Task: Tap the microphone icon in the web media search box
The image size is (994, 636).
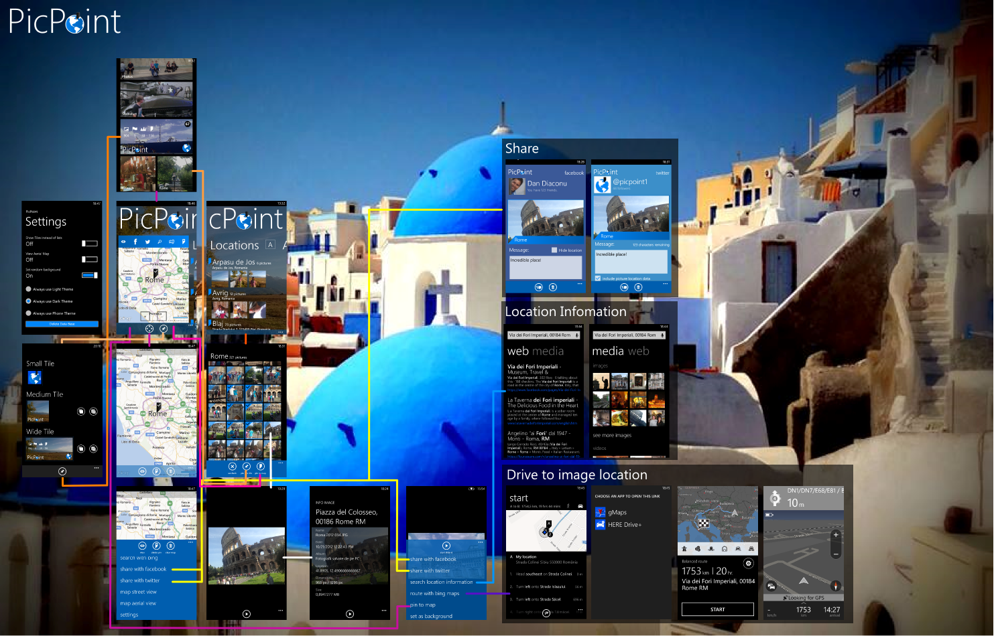Action: point(576,335)
